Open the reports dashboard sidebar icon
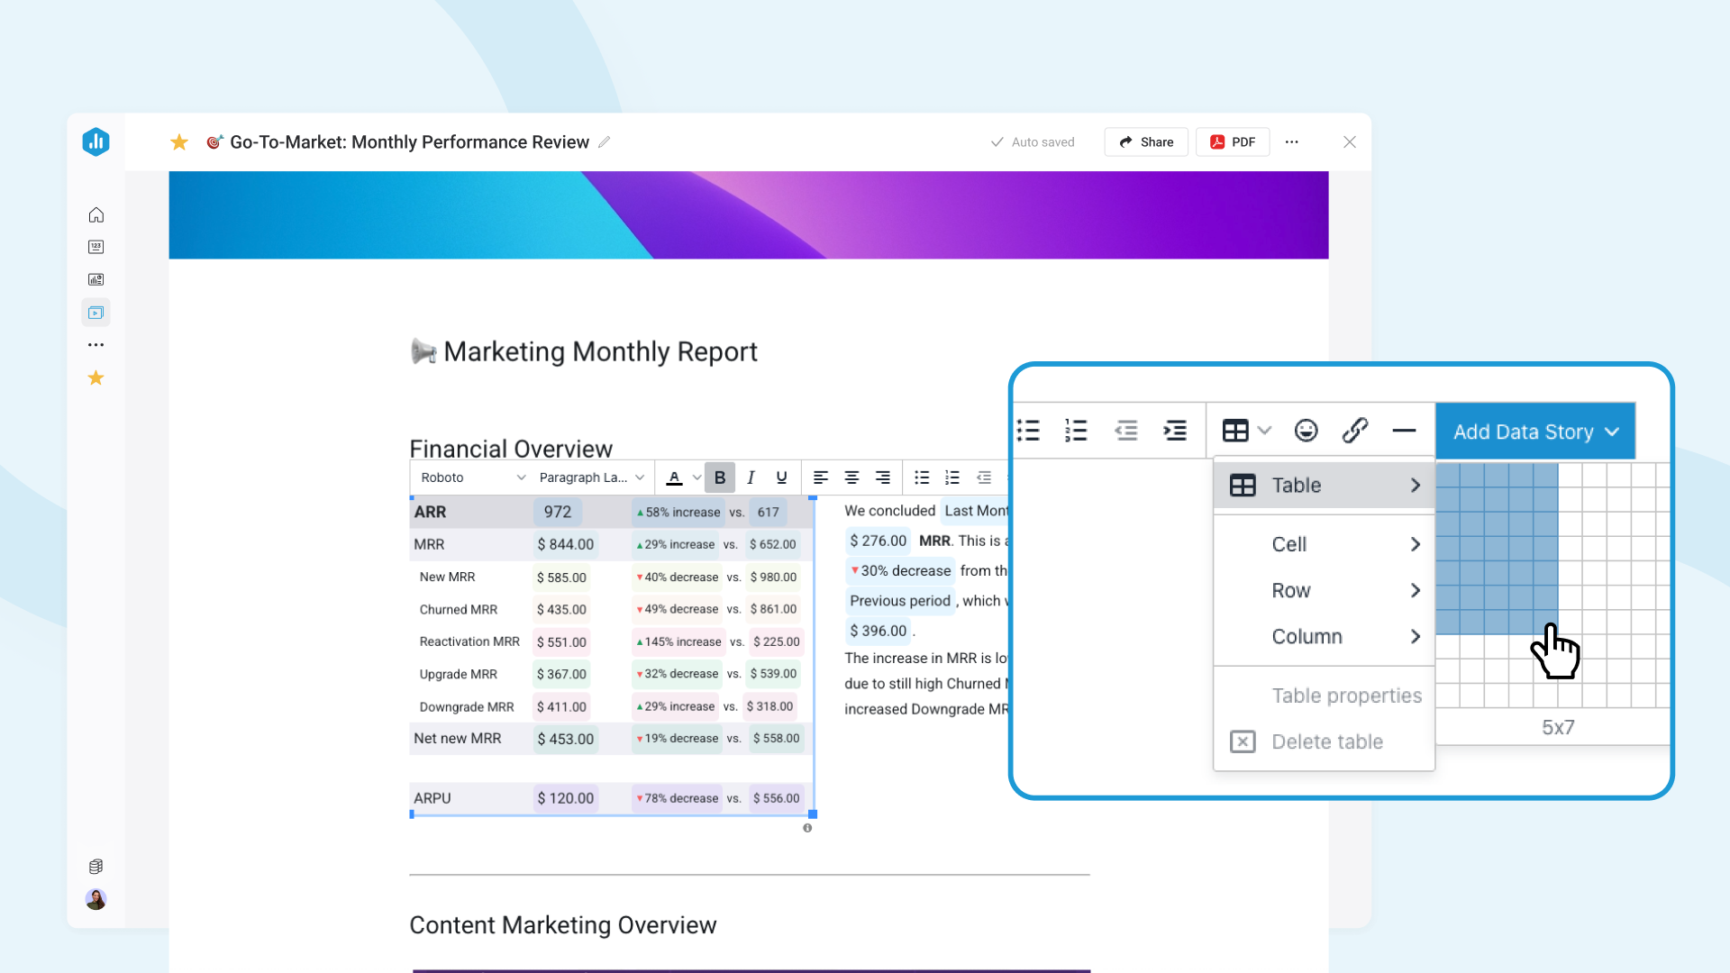 [96, 279]
